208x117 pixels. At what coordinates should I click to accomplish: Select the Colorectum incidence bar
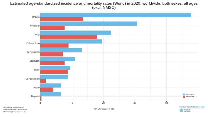(71, 41)
